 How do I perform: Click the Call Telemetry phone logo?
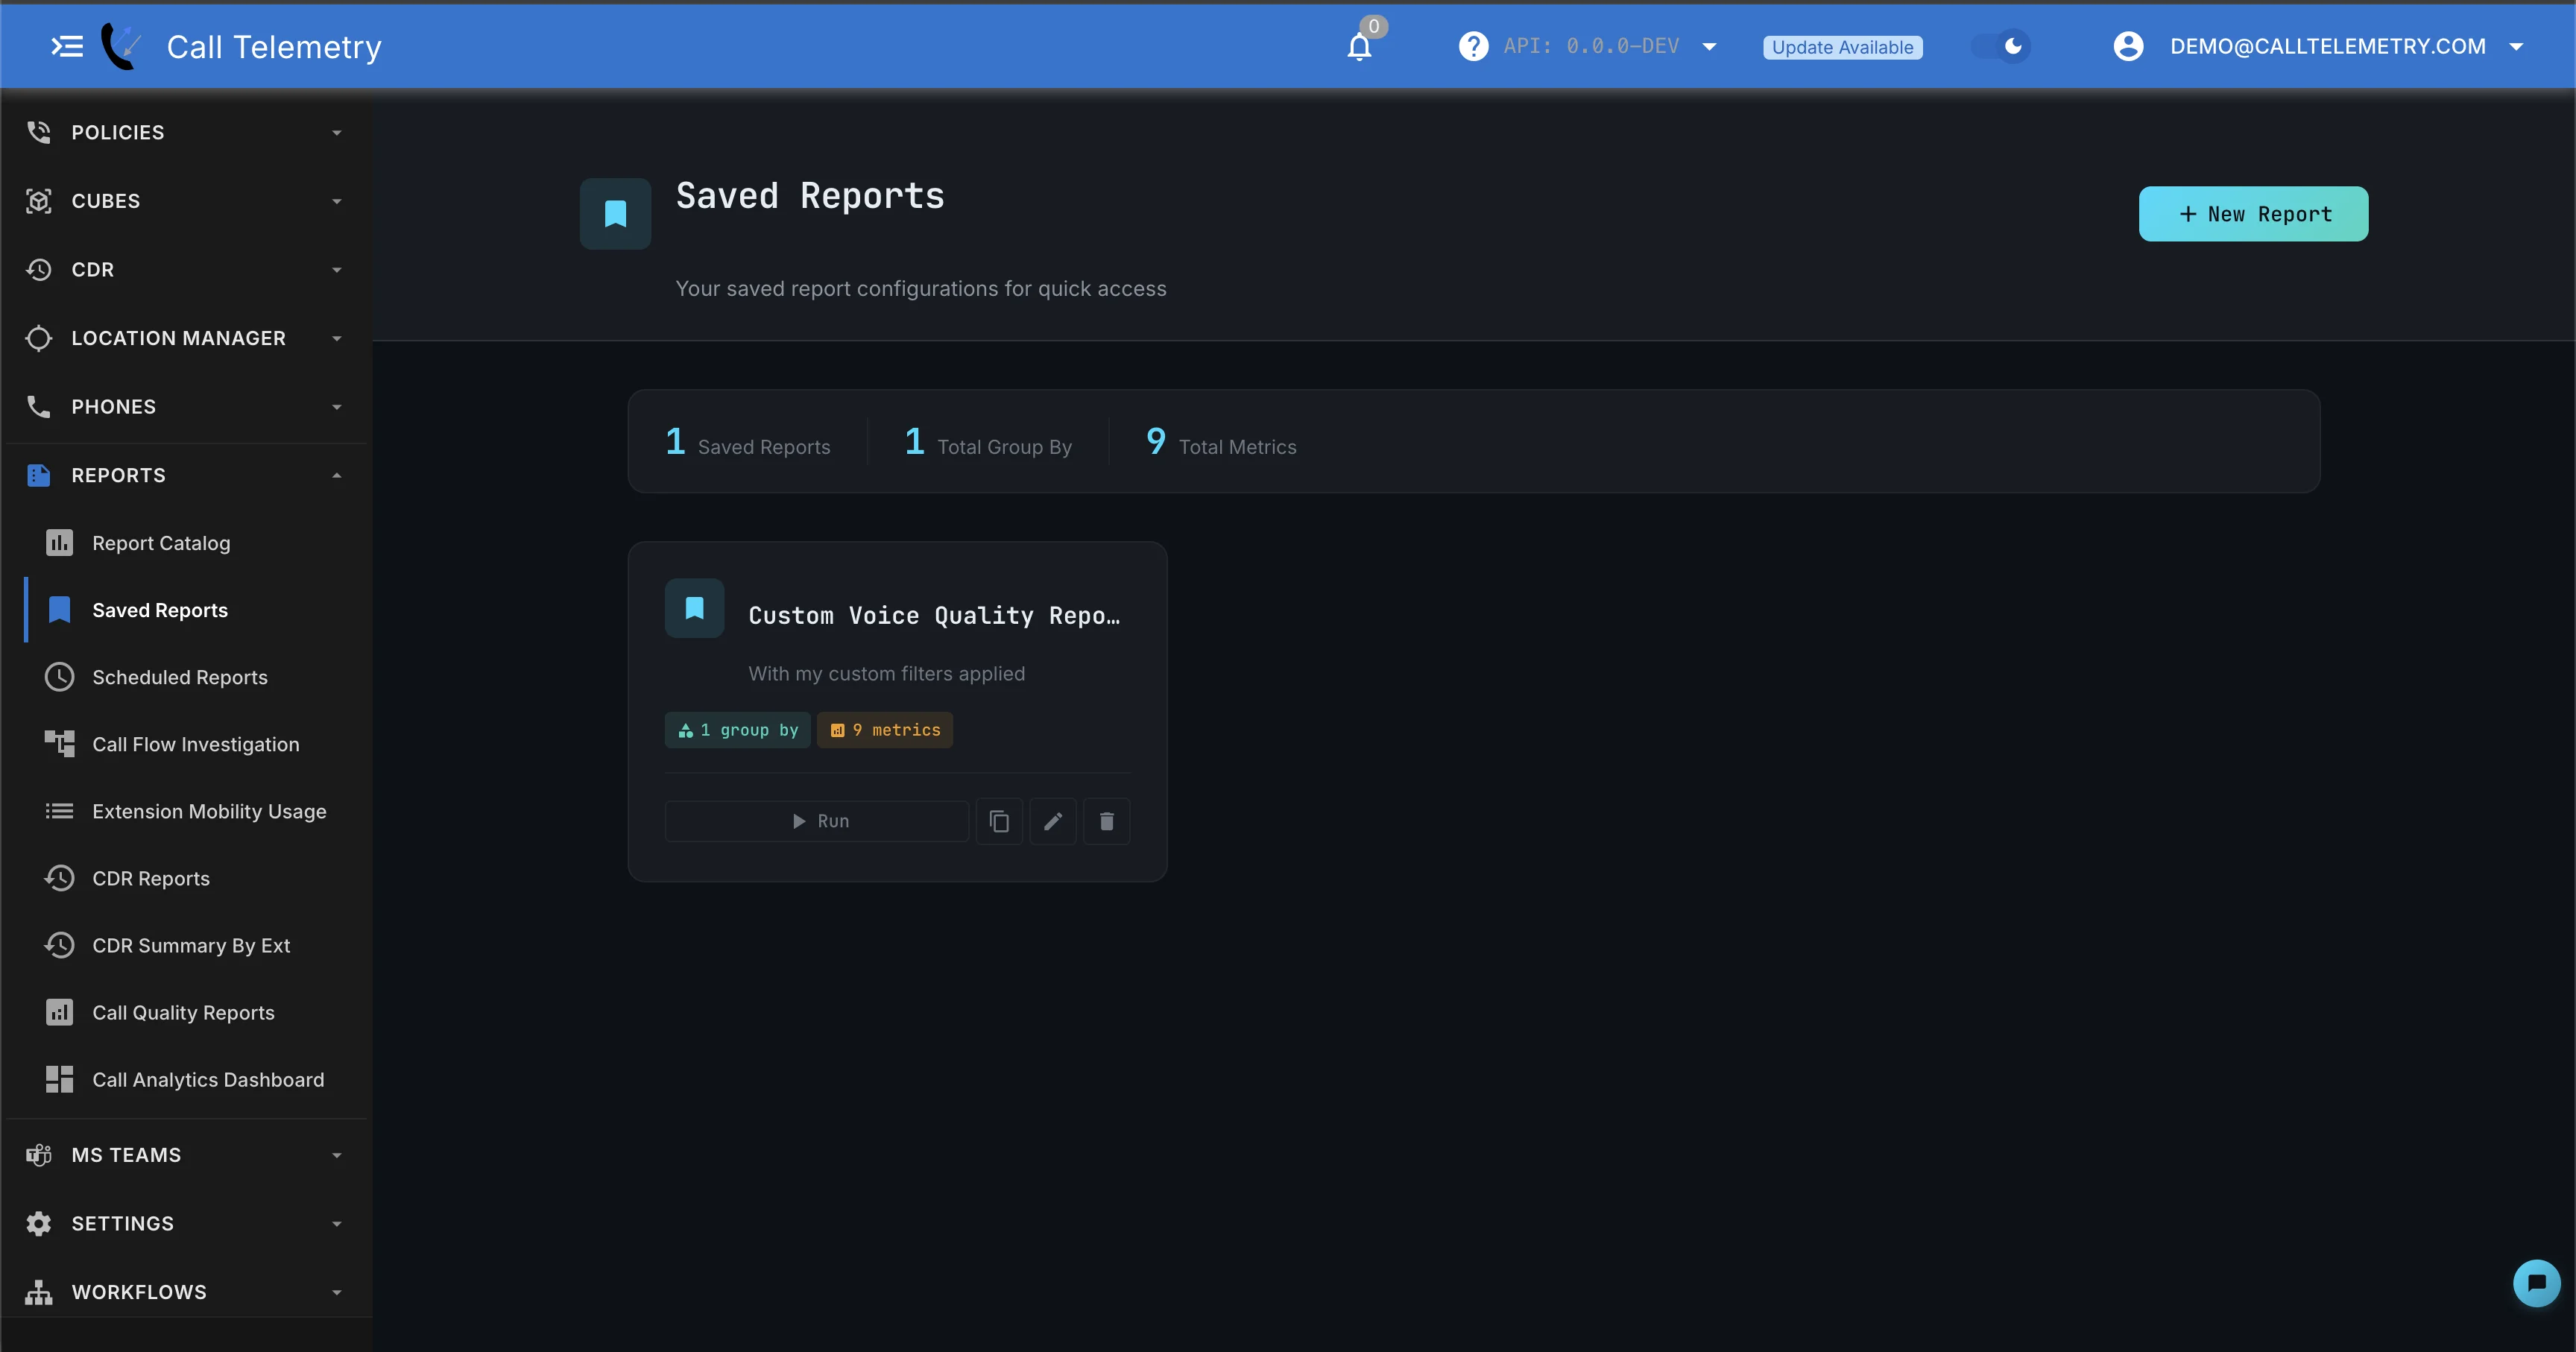coord(121,47)
